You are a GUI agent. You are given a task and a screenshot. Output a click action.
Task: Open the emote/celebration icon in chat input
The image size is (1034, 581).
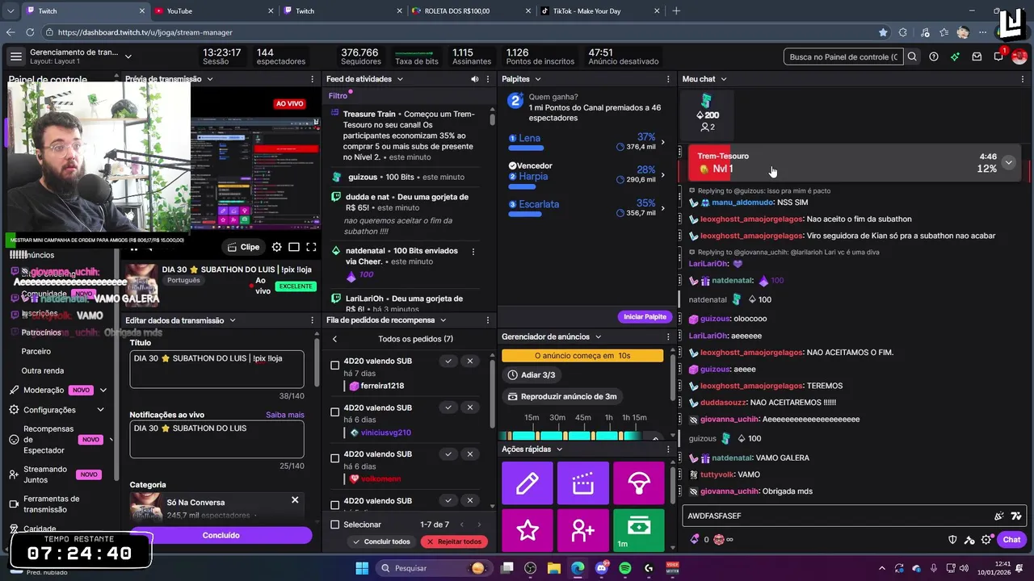click(x=999, y=516)
